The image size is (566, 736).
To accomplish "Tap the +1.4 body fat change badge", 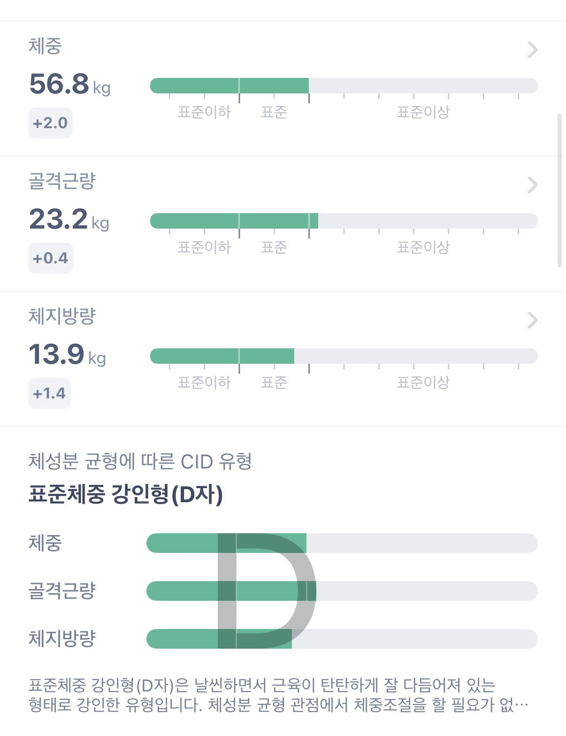I will (x=49, y=393).
